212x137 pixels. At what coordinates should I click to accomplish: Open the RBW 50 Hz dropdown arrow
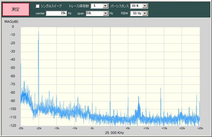(145, 13)
